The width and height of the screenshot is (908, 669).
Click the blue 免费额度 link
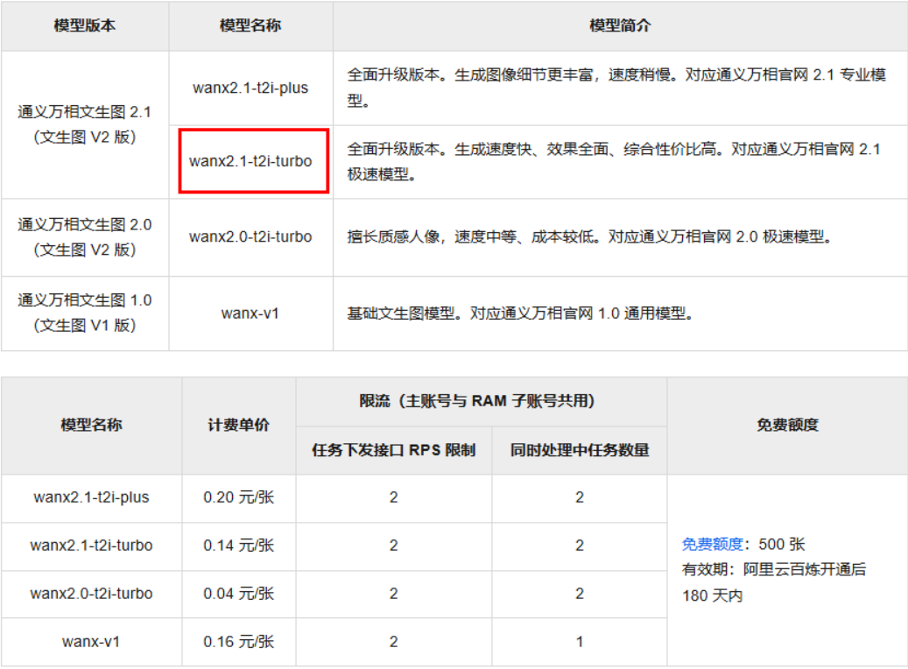(x=711, y=545)
